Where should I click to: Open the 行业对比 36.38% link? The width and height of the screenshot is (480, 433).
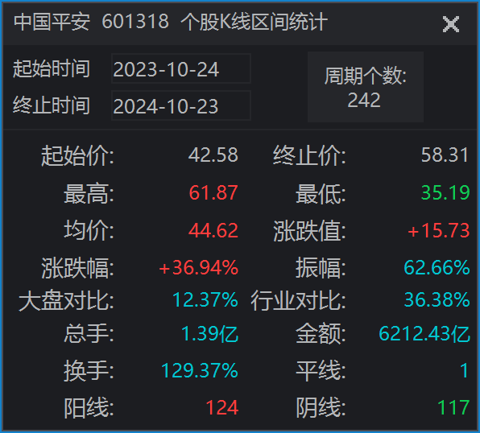[437, 299]
